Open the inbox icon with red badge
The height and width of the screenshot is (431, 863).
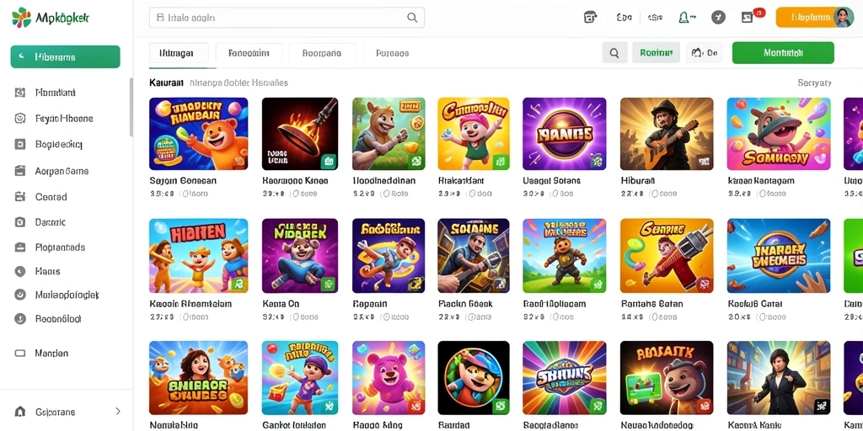[748, 17]
